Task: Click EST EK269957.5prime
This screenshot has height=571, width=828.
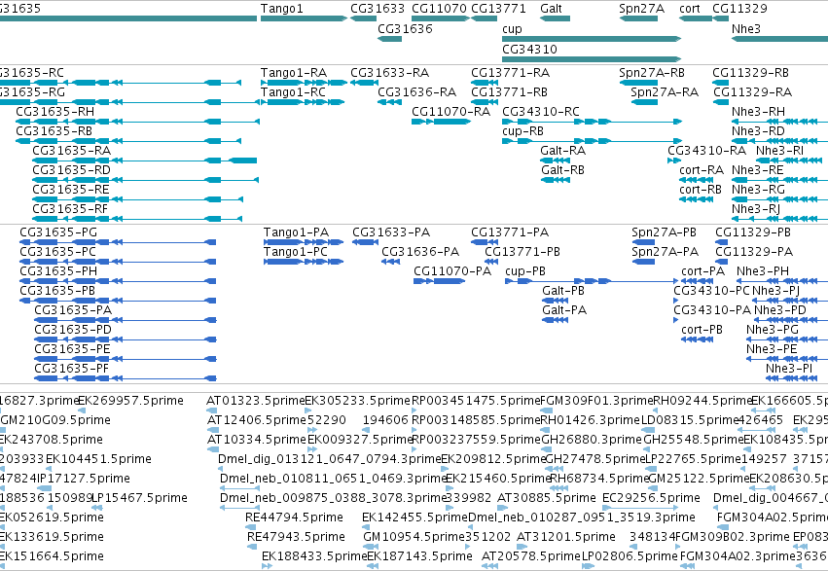Action: pos(130,401)
